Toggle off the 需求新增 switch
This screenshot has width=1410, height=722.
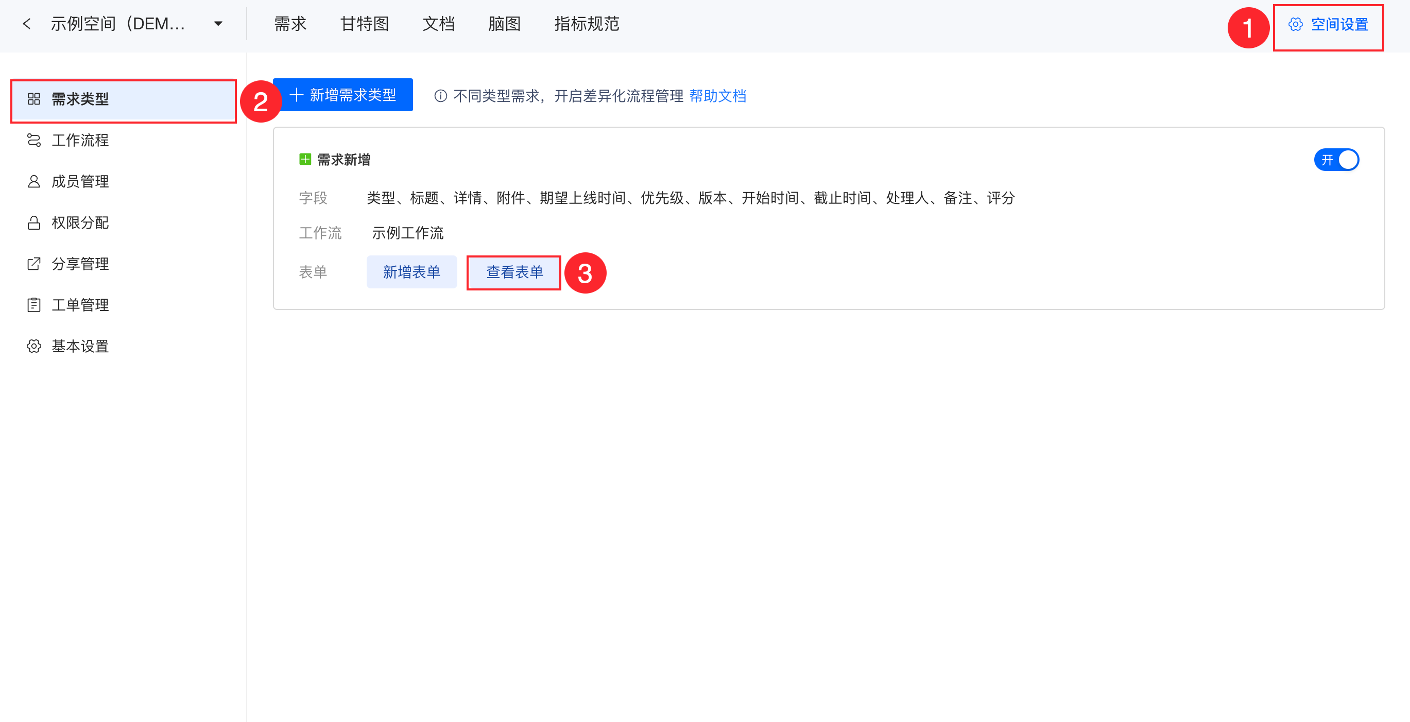pos(1336,160)
